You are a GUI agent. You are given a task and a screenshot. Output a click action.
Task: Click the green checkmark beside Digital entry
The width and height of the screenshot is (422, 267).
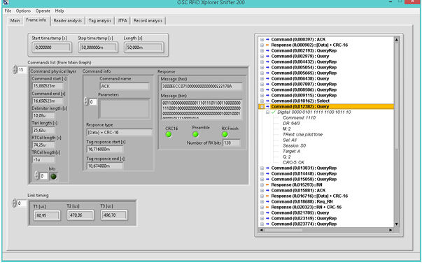click(x=274, y=112)
